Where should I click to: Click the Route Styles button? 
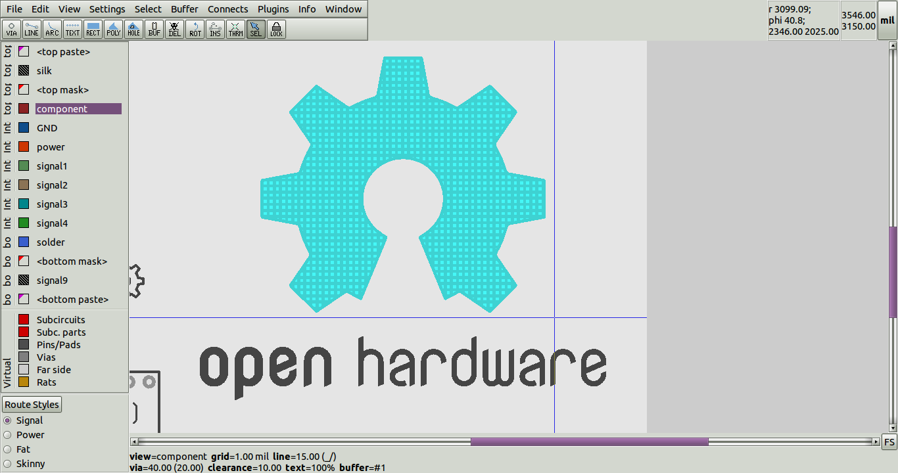(x=32, y=404)
